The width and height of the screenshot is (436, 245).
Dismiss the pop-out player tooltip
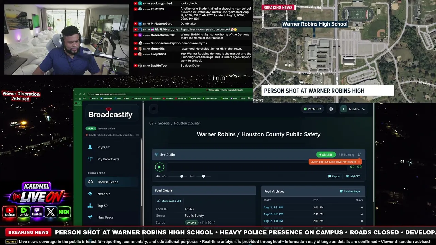359,162
